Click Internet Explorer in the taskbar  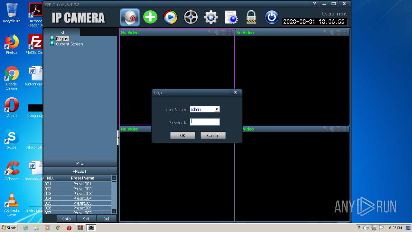[26, 228]
